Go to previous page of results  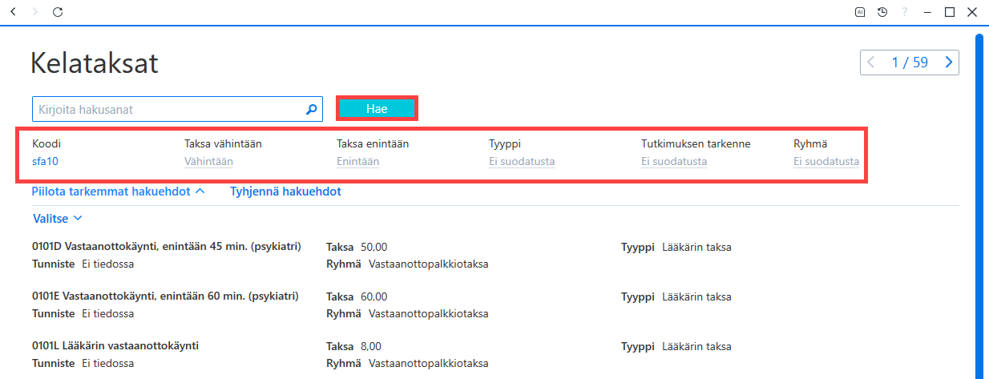[x=872, y=62]
